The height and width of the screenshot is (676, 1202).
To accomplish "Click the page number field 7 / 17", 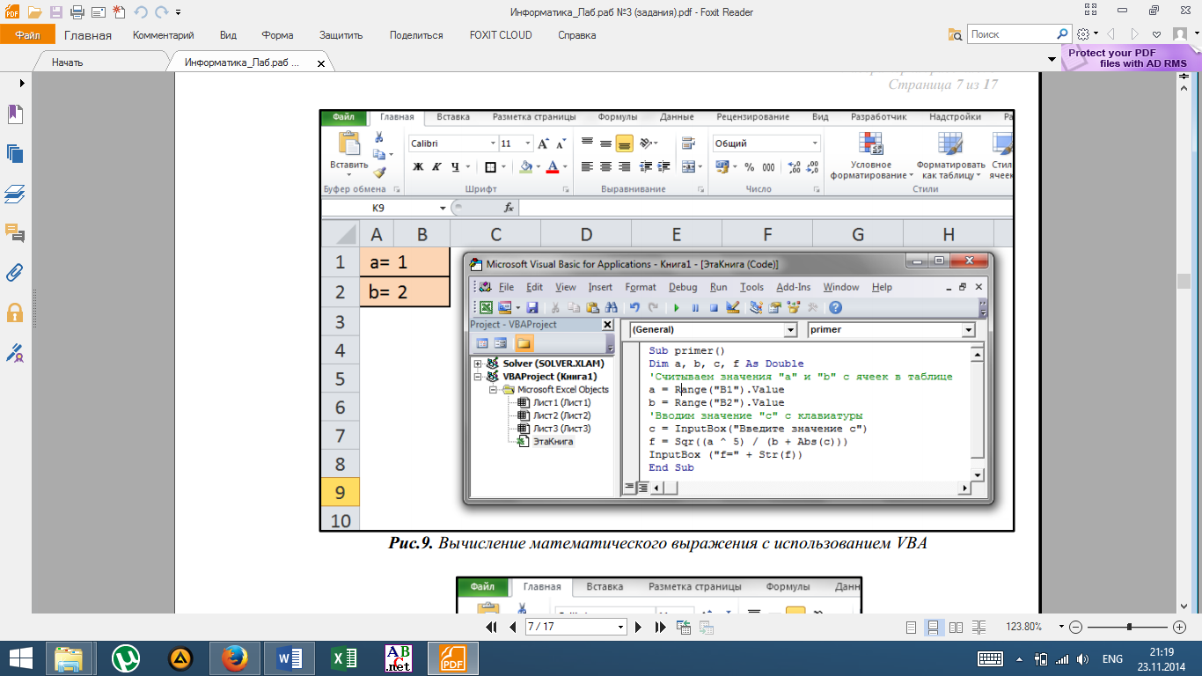I will 568,627.
